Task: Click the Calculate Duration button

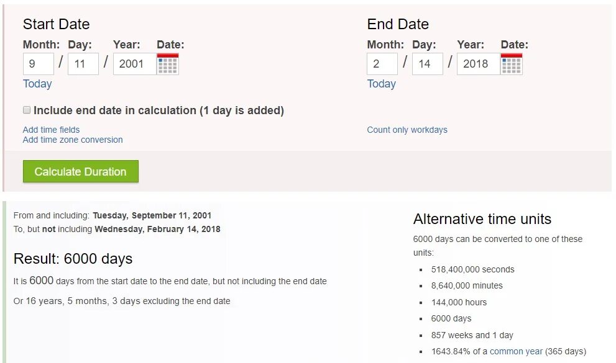Action: click(80, 172)
